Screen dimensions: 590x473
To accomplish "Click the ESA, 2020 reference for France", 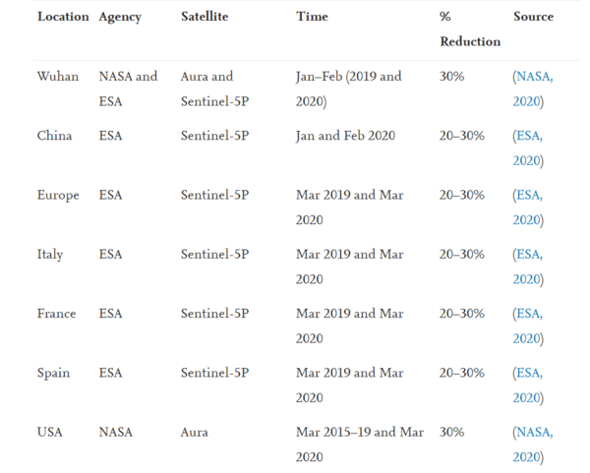I will pyautogui.click(x=528, y=325).
